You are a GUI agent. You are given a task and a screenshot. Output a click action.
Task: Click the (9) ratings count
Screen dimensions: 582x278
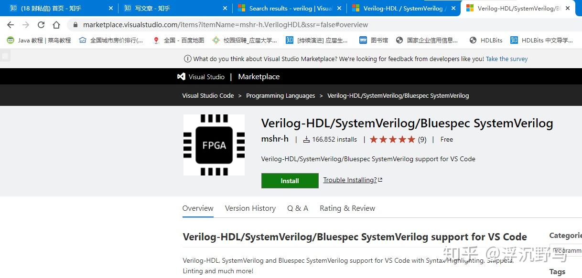tap(422, 139)
